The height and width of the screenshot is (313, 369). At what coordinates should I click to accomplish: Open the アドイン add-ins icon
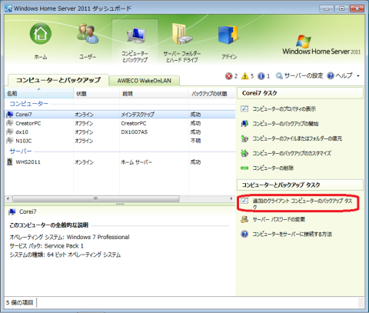(229, 35)
